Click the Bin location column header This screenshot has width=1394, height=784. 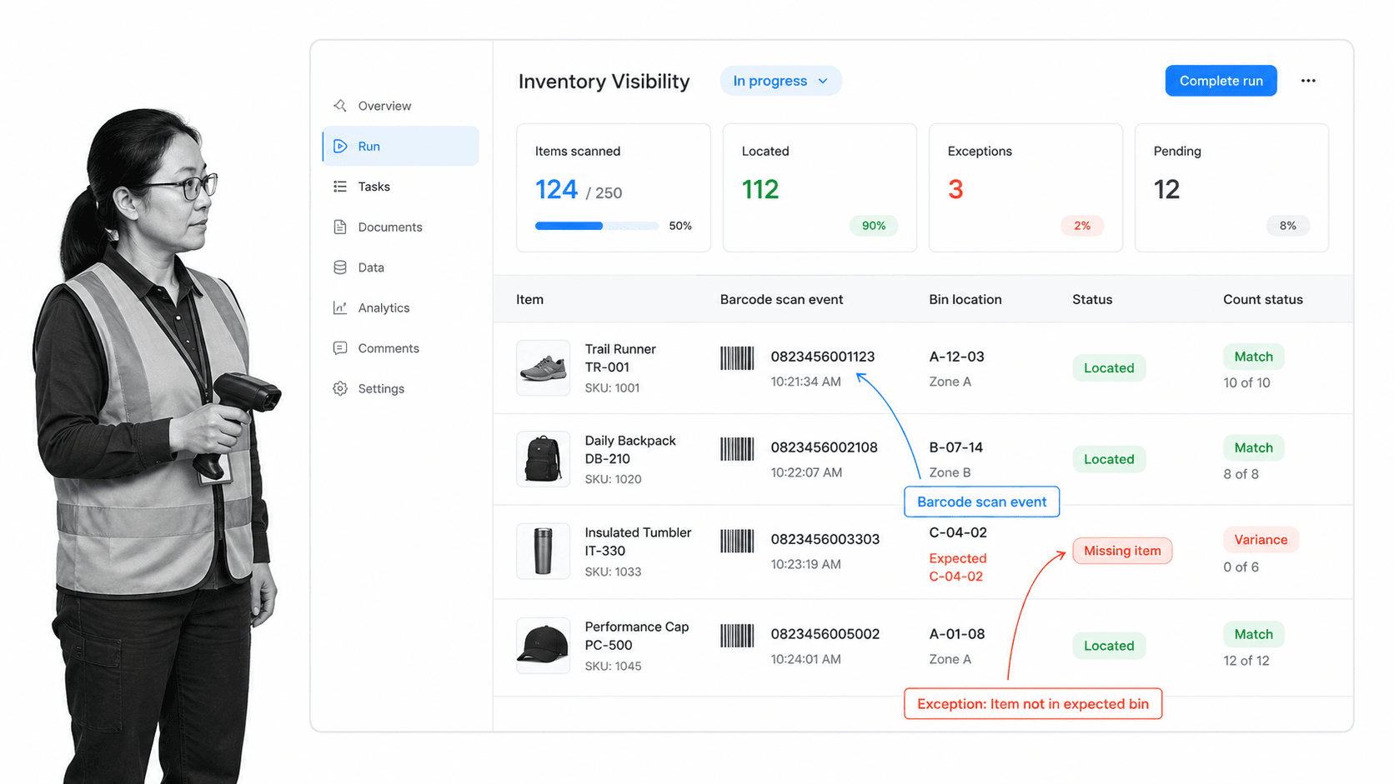point(965,299)
